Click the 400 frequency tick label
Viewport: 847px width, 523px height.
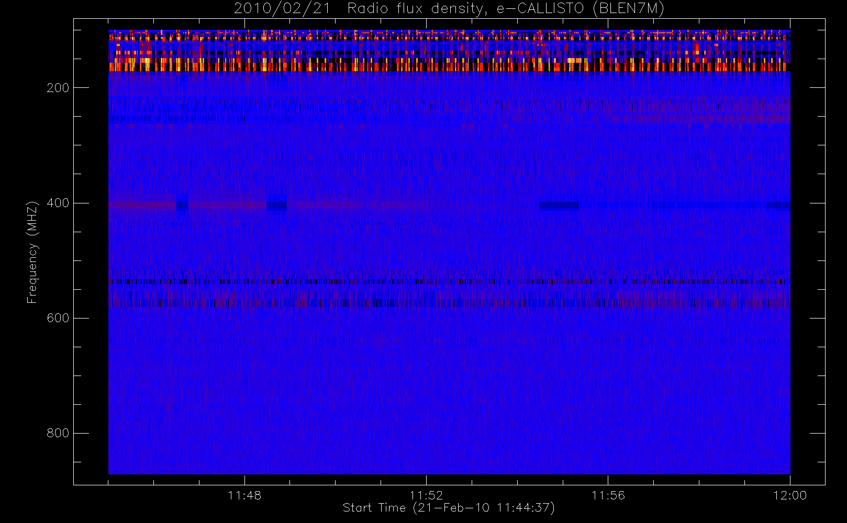pyautogui.click(x=58, y=203)
